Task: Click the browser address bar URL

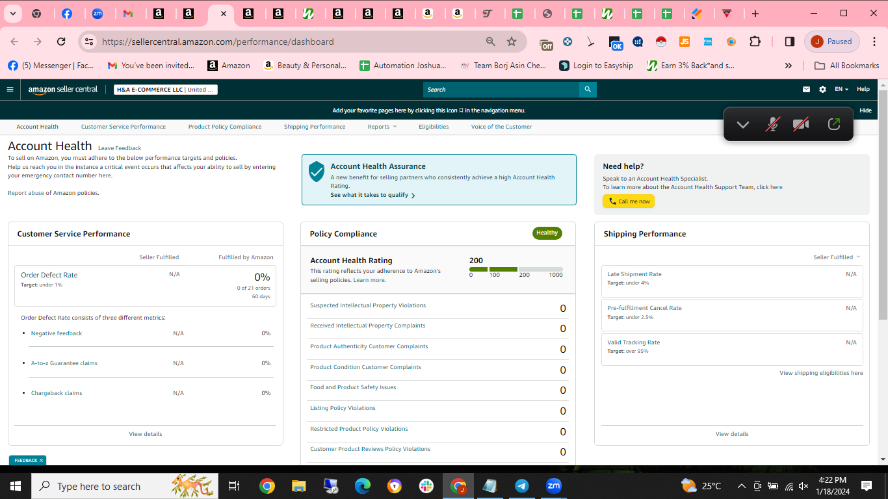Action: 218,42
